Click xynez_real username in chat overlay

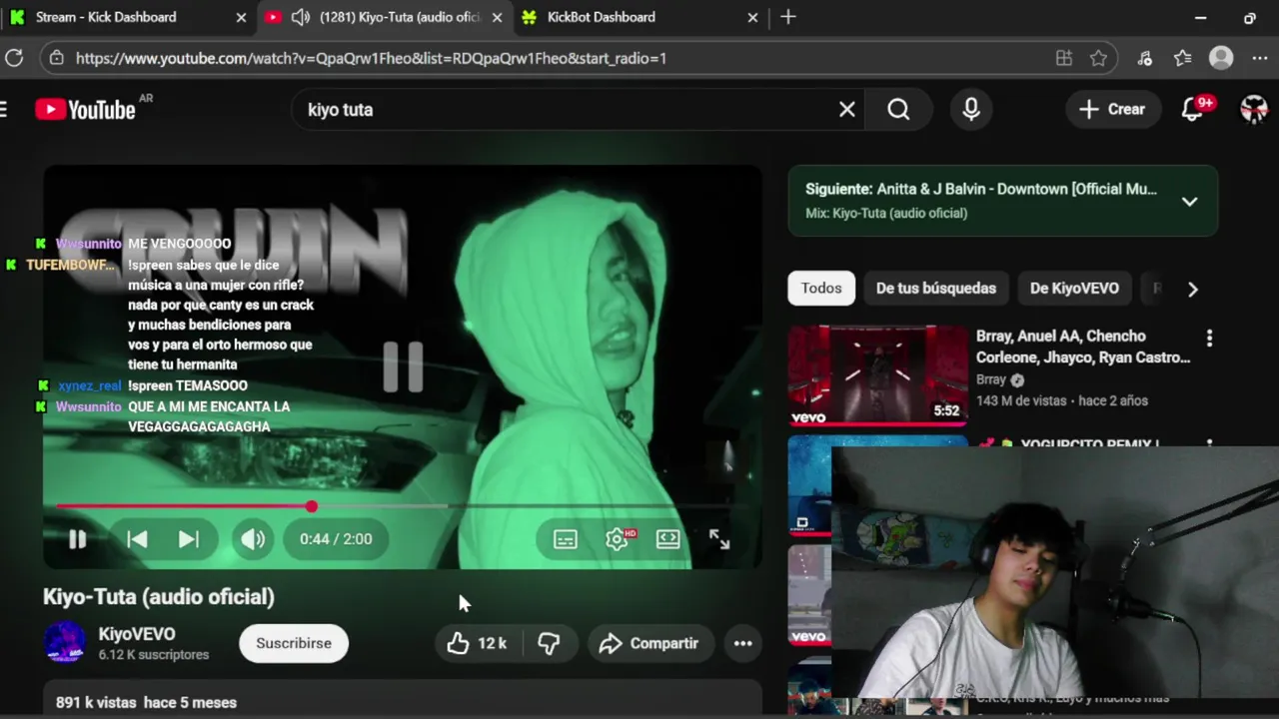(x=90, y=385)
